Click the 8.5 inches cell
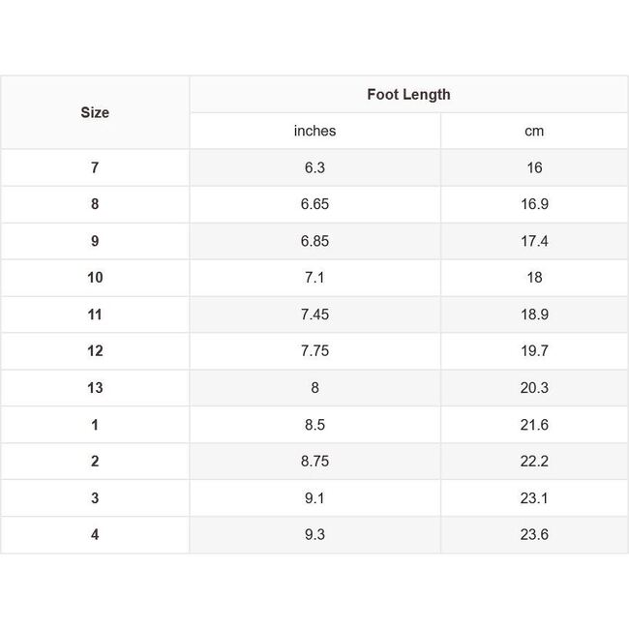The height and width of the screenshot is (629, 629). [314, 425]
